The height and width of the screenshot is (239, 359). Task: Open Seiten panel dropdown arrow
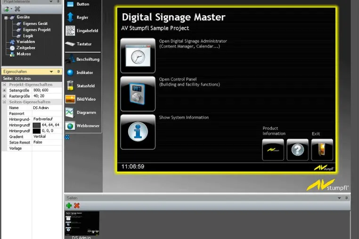point(339,198)
